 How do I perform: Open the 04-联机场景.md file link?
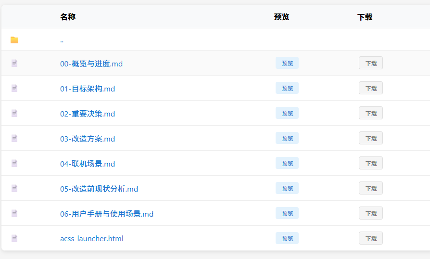(x=88, y=164)
